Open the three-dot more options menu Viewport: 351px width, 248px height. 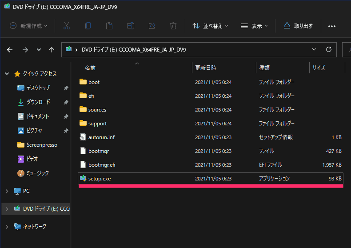[332, 26]
